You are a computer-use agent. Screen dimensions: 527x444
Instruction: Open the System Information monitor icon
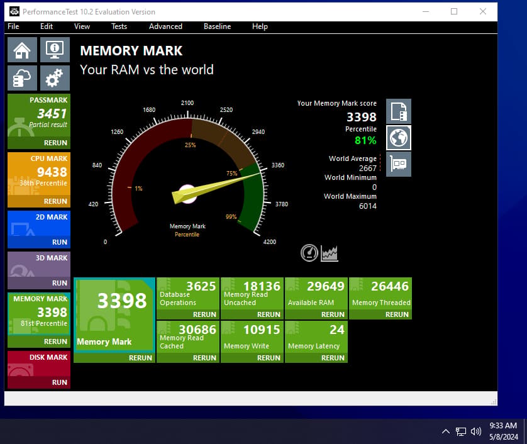pos(55,50)
